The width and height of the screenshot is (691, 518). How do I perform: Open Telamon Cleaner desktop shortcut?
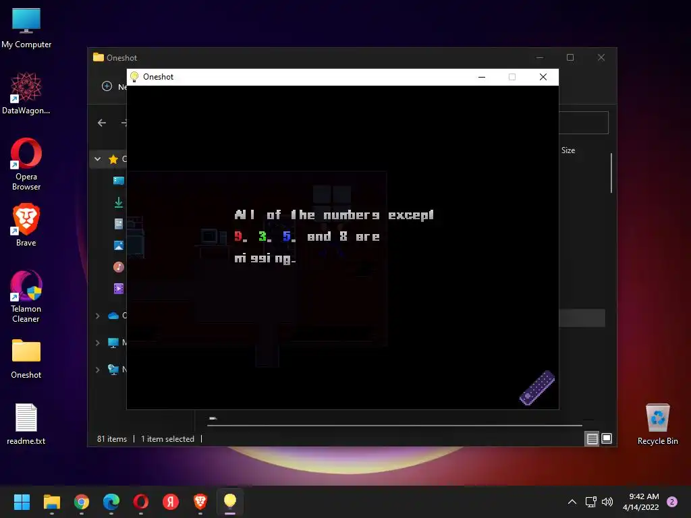(x=26, y=297)
